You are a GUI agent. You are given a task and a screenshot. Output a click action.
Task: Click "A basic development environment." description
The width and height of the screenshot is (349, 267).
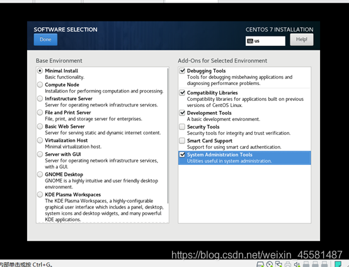pyautogui.click(x=224, y=119)
